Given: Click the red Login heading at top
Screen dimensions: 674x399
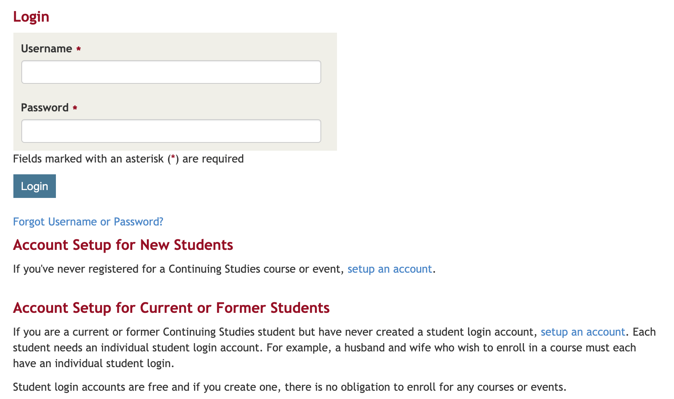Looking at the screenshot, I should coord(31,17).
